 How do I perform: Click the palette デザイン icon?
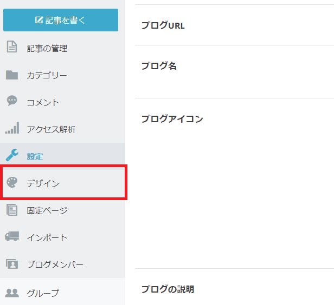point(12,183)
